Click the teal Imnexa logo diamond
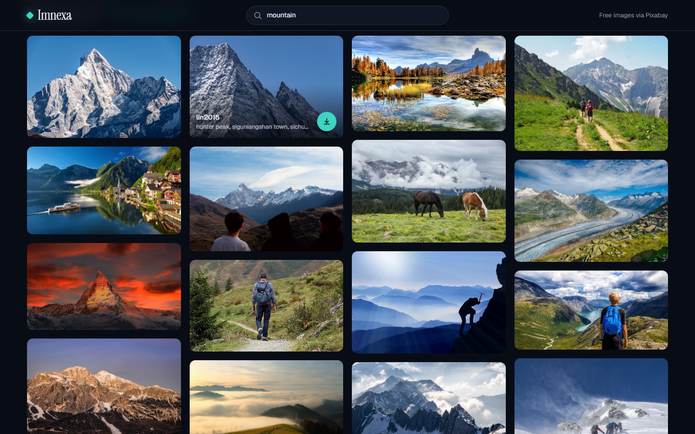This screenshot has width=695, height=434. pyautogui.click(x=30, y=15)
